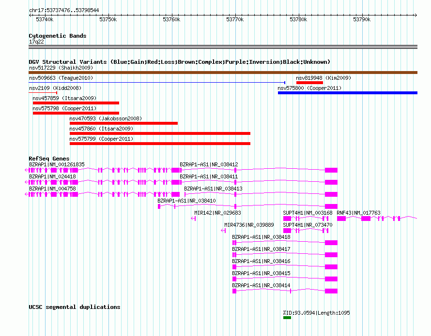Click the blue nsv575800 (Cooper2011) gain bar

point(348,93)
